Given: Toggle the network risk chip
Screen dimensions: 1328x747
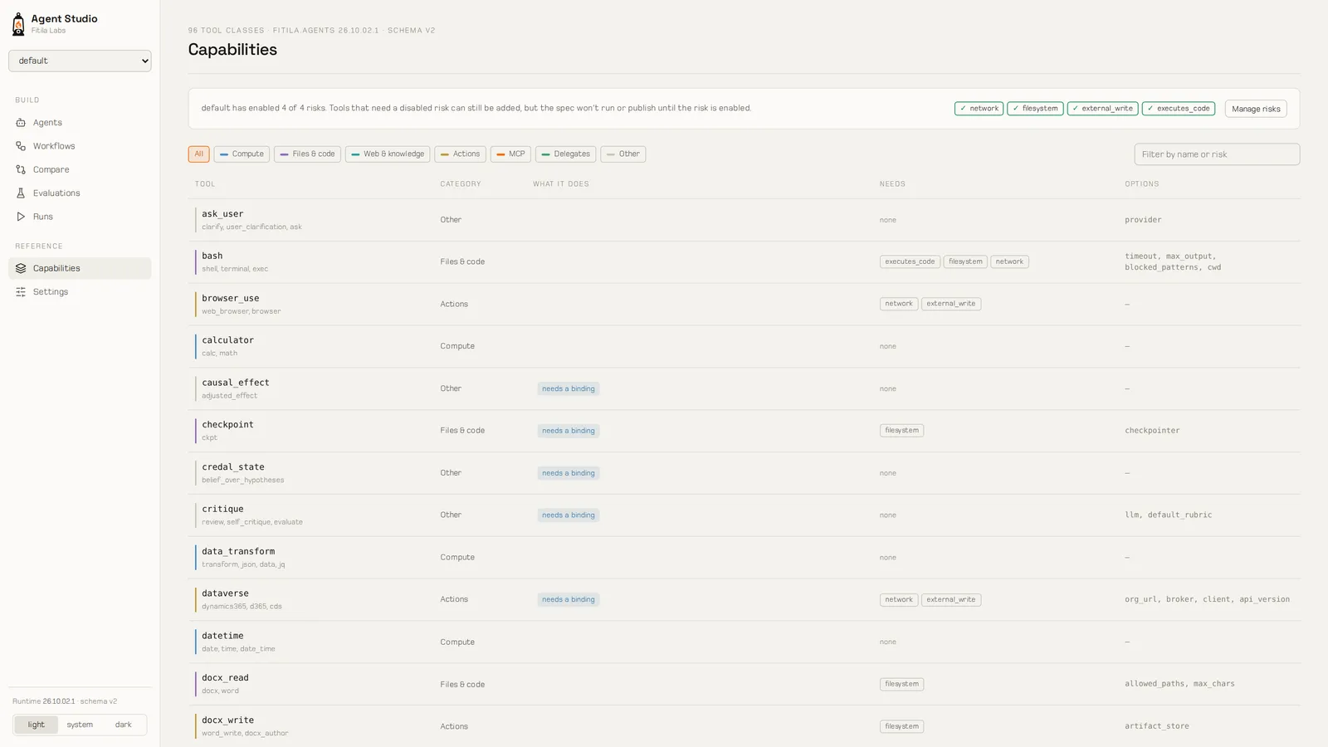Looking at the screenshot, I should 979,109.
